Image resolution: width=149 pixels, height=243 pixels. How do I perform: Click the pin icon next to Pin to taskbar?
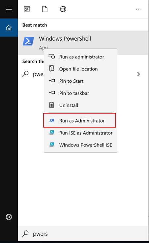[52, 93]
